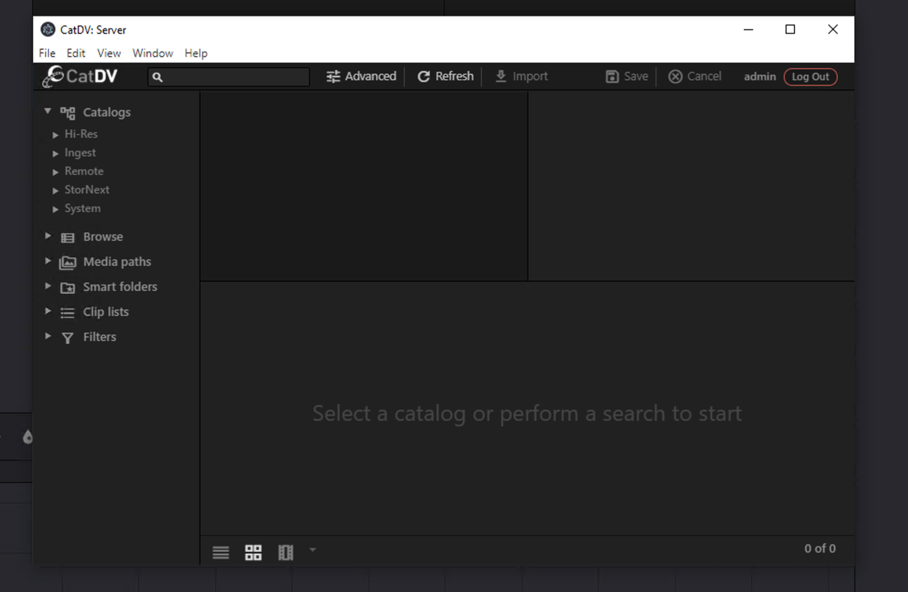Click the Cancel circled X icon

coord(675,77)
